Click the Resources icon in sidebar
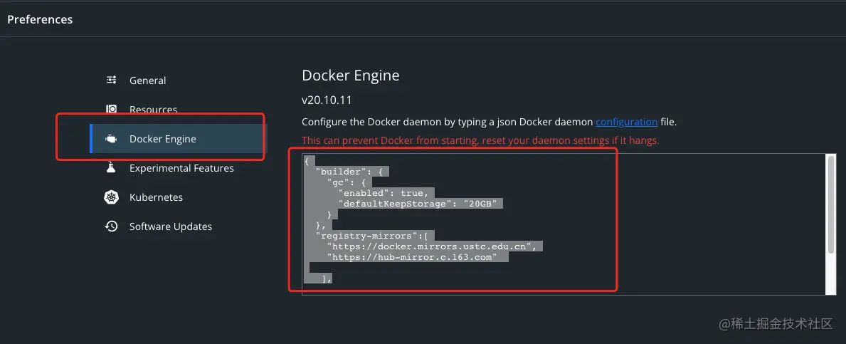846x344 pixels. coord(111,110)
